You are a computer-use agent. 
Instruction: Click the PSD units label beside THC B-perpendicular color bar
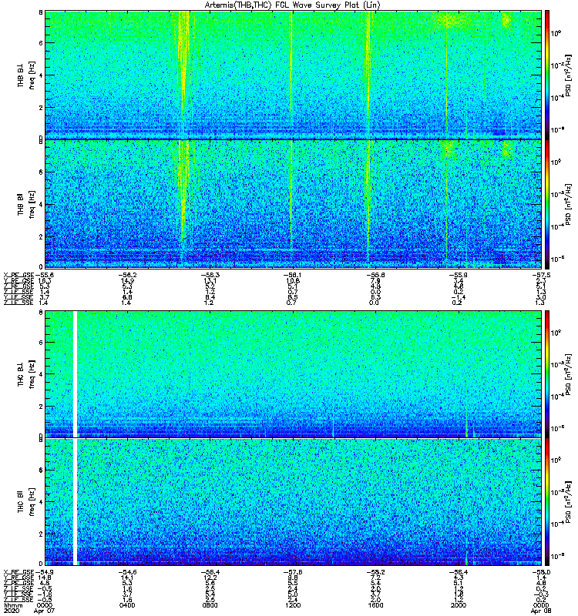[569, 375]
